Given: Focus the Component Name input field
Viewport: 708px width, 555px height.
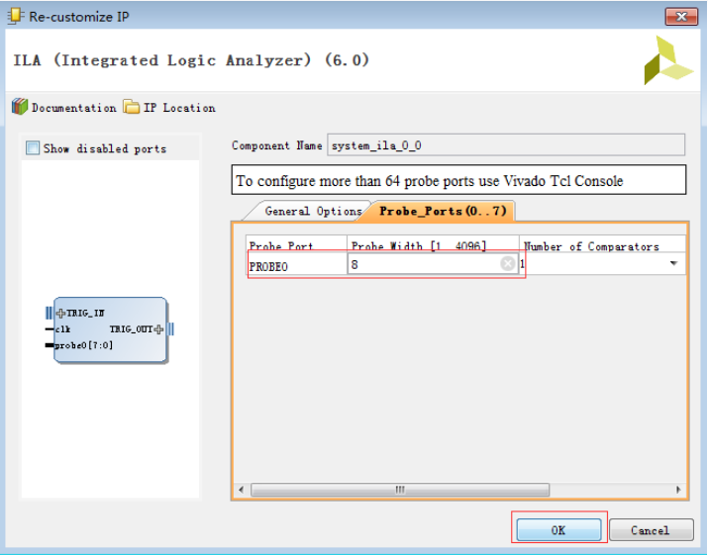Looking at the screenshot, I should [x=506, y=145].
